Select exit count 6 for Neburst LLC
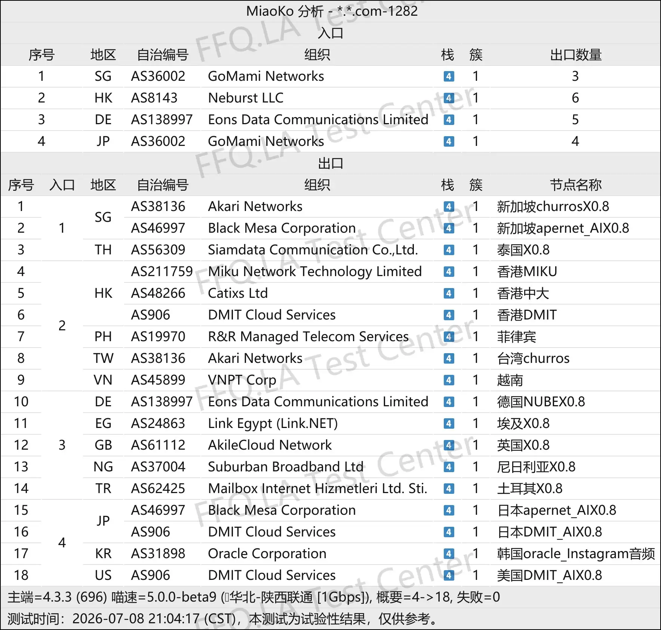This screenshot has width=661, height=630. click(x=575, y=98)
